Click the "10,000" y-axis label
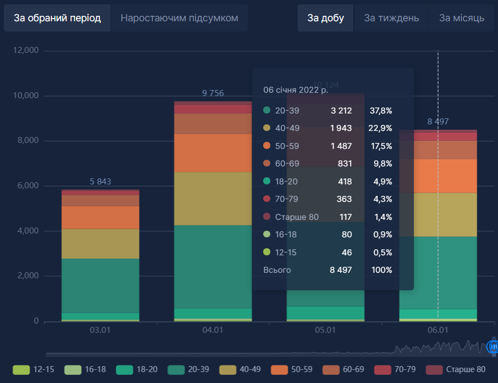This screenshot has width=498, height=383. click(x=26, y=95)
